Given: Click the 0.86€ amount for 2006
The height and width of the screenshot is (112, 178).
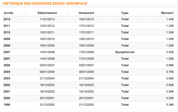Looking at the screenshot, I should pyautogui.click(x=170, y=65).
